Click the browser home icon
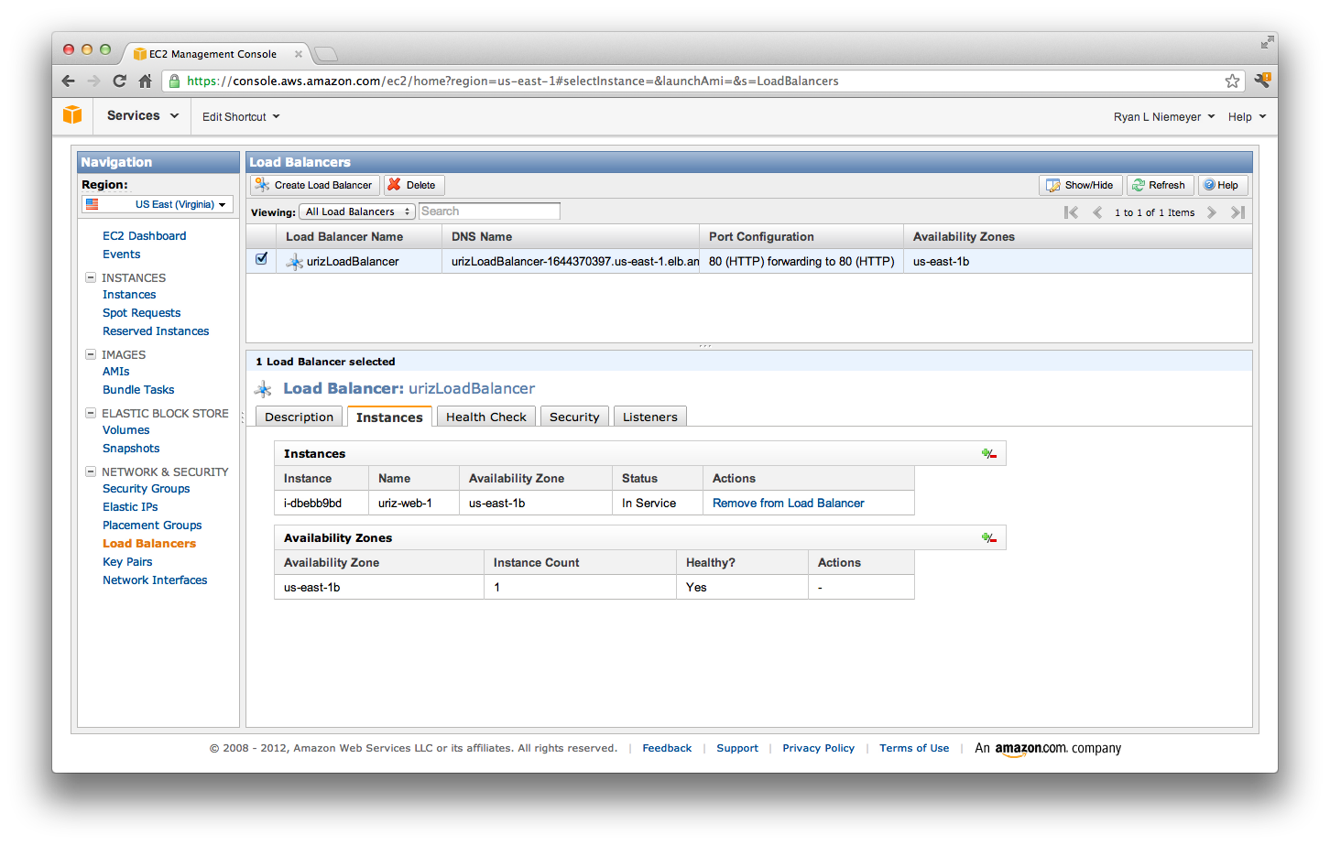 click(x=145, y=81)
